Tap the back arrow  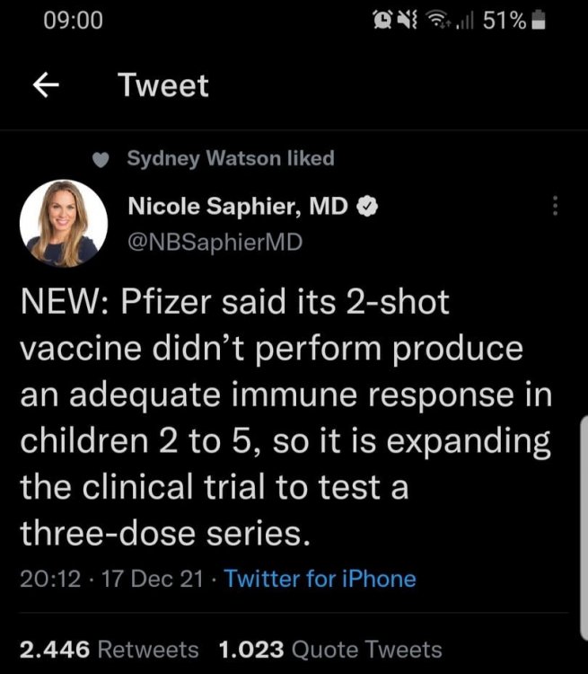click(46, 85)
